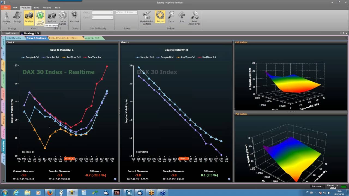Close the Strategy 1 tab
The width and height of the screenshot is (349, 196).
point(38,33)
